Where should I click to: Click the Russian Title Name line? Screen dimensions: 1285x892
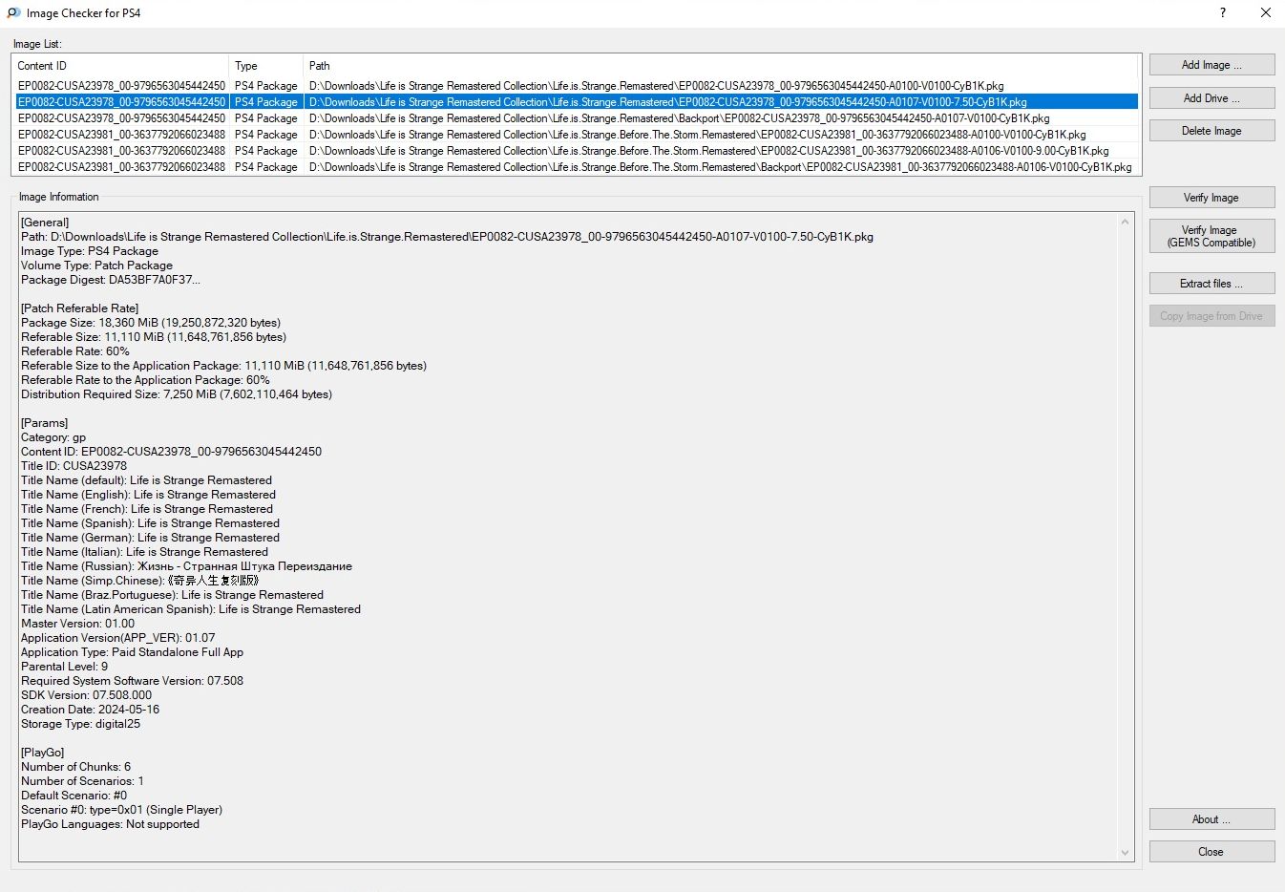point(186,566)
